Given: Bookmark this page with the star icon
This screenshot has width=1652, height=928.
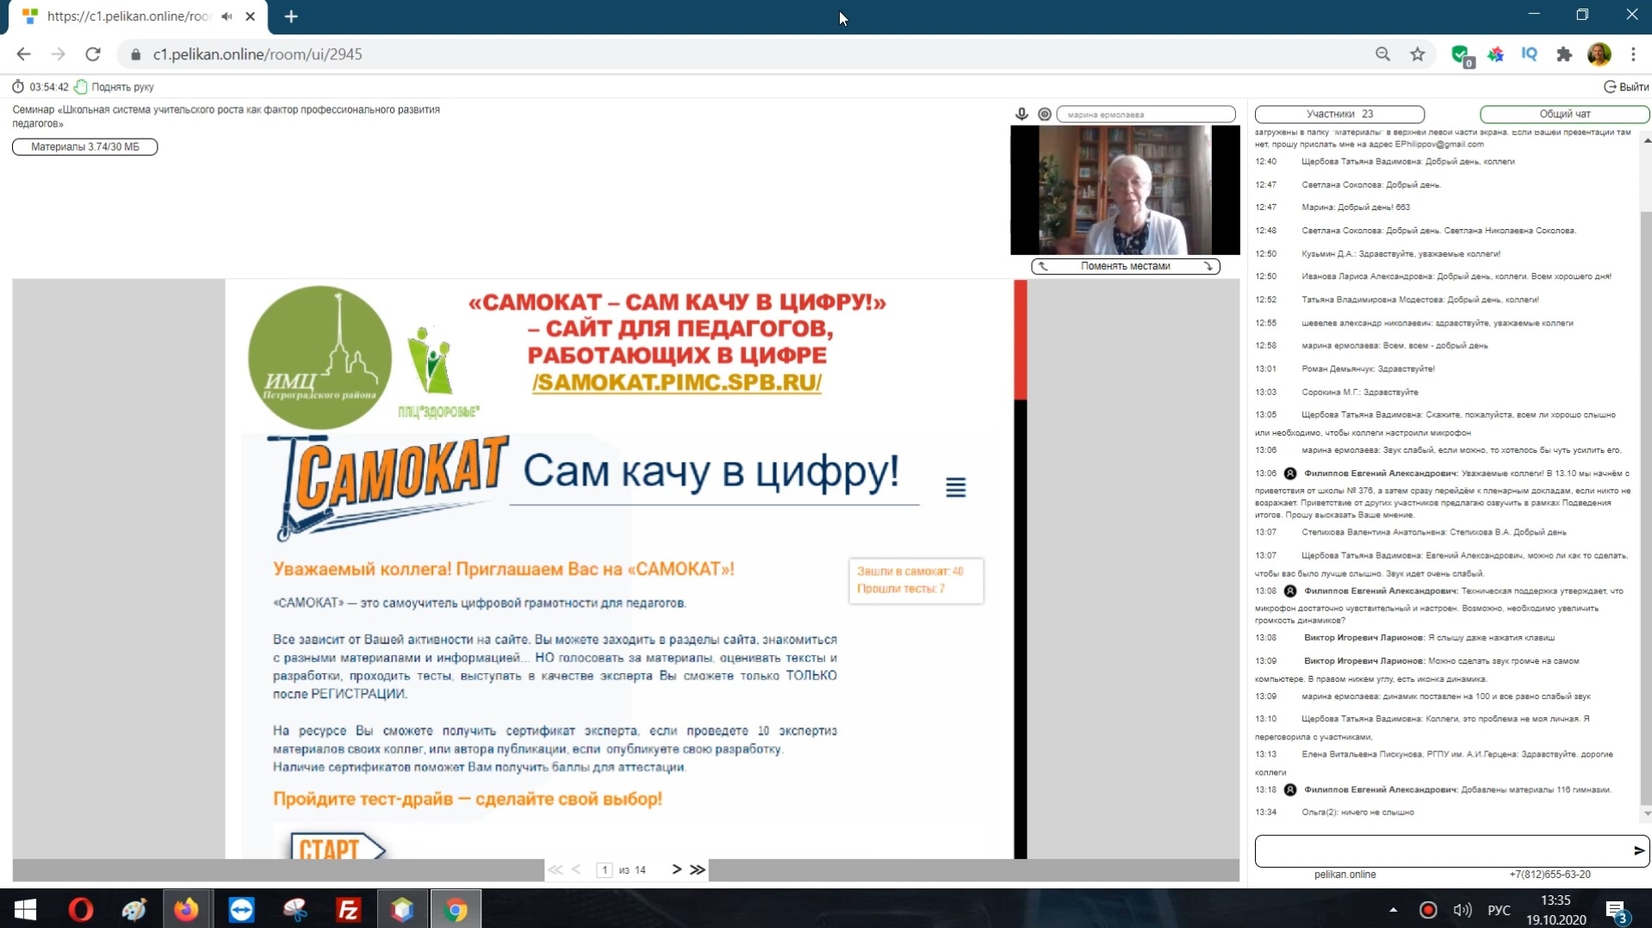Looking at the screenshot, I should pos(1418,54).
